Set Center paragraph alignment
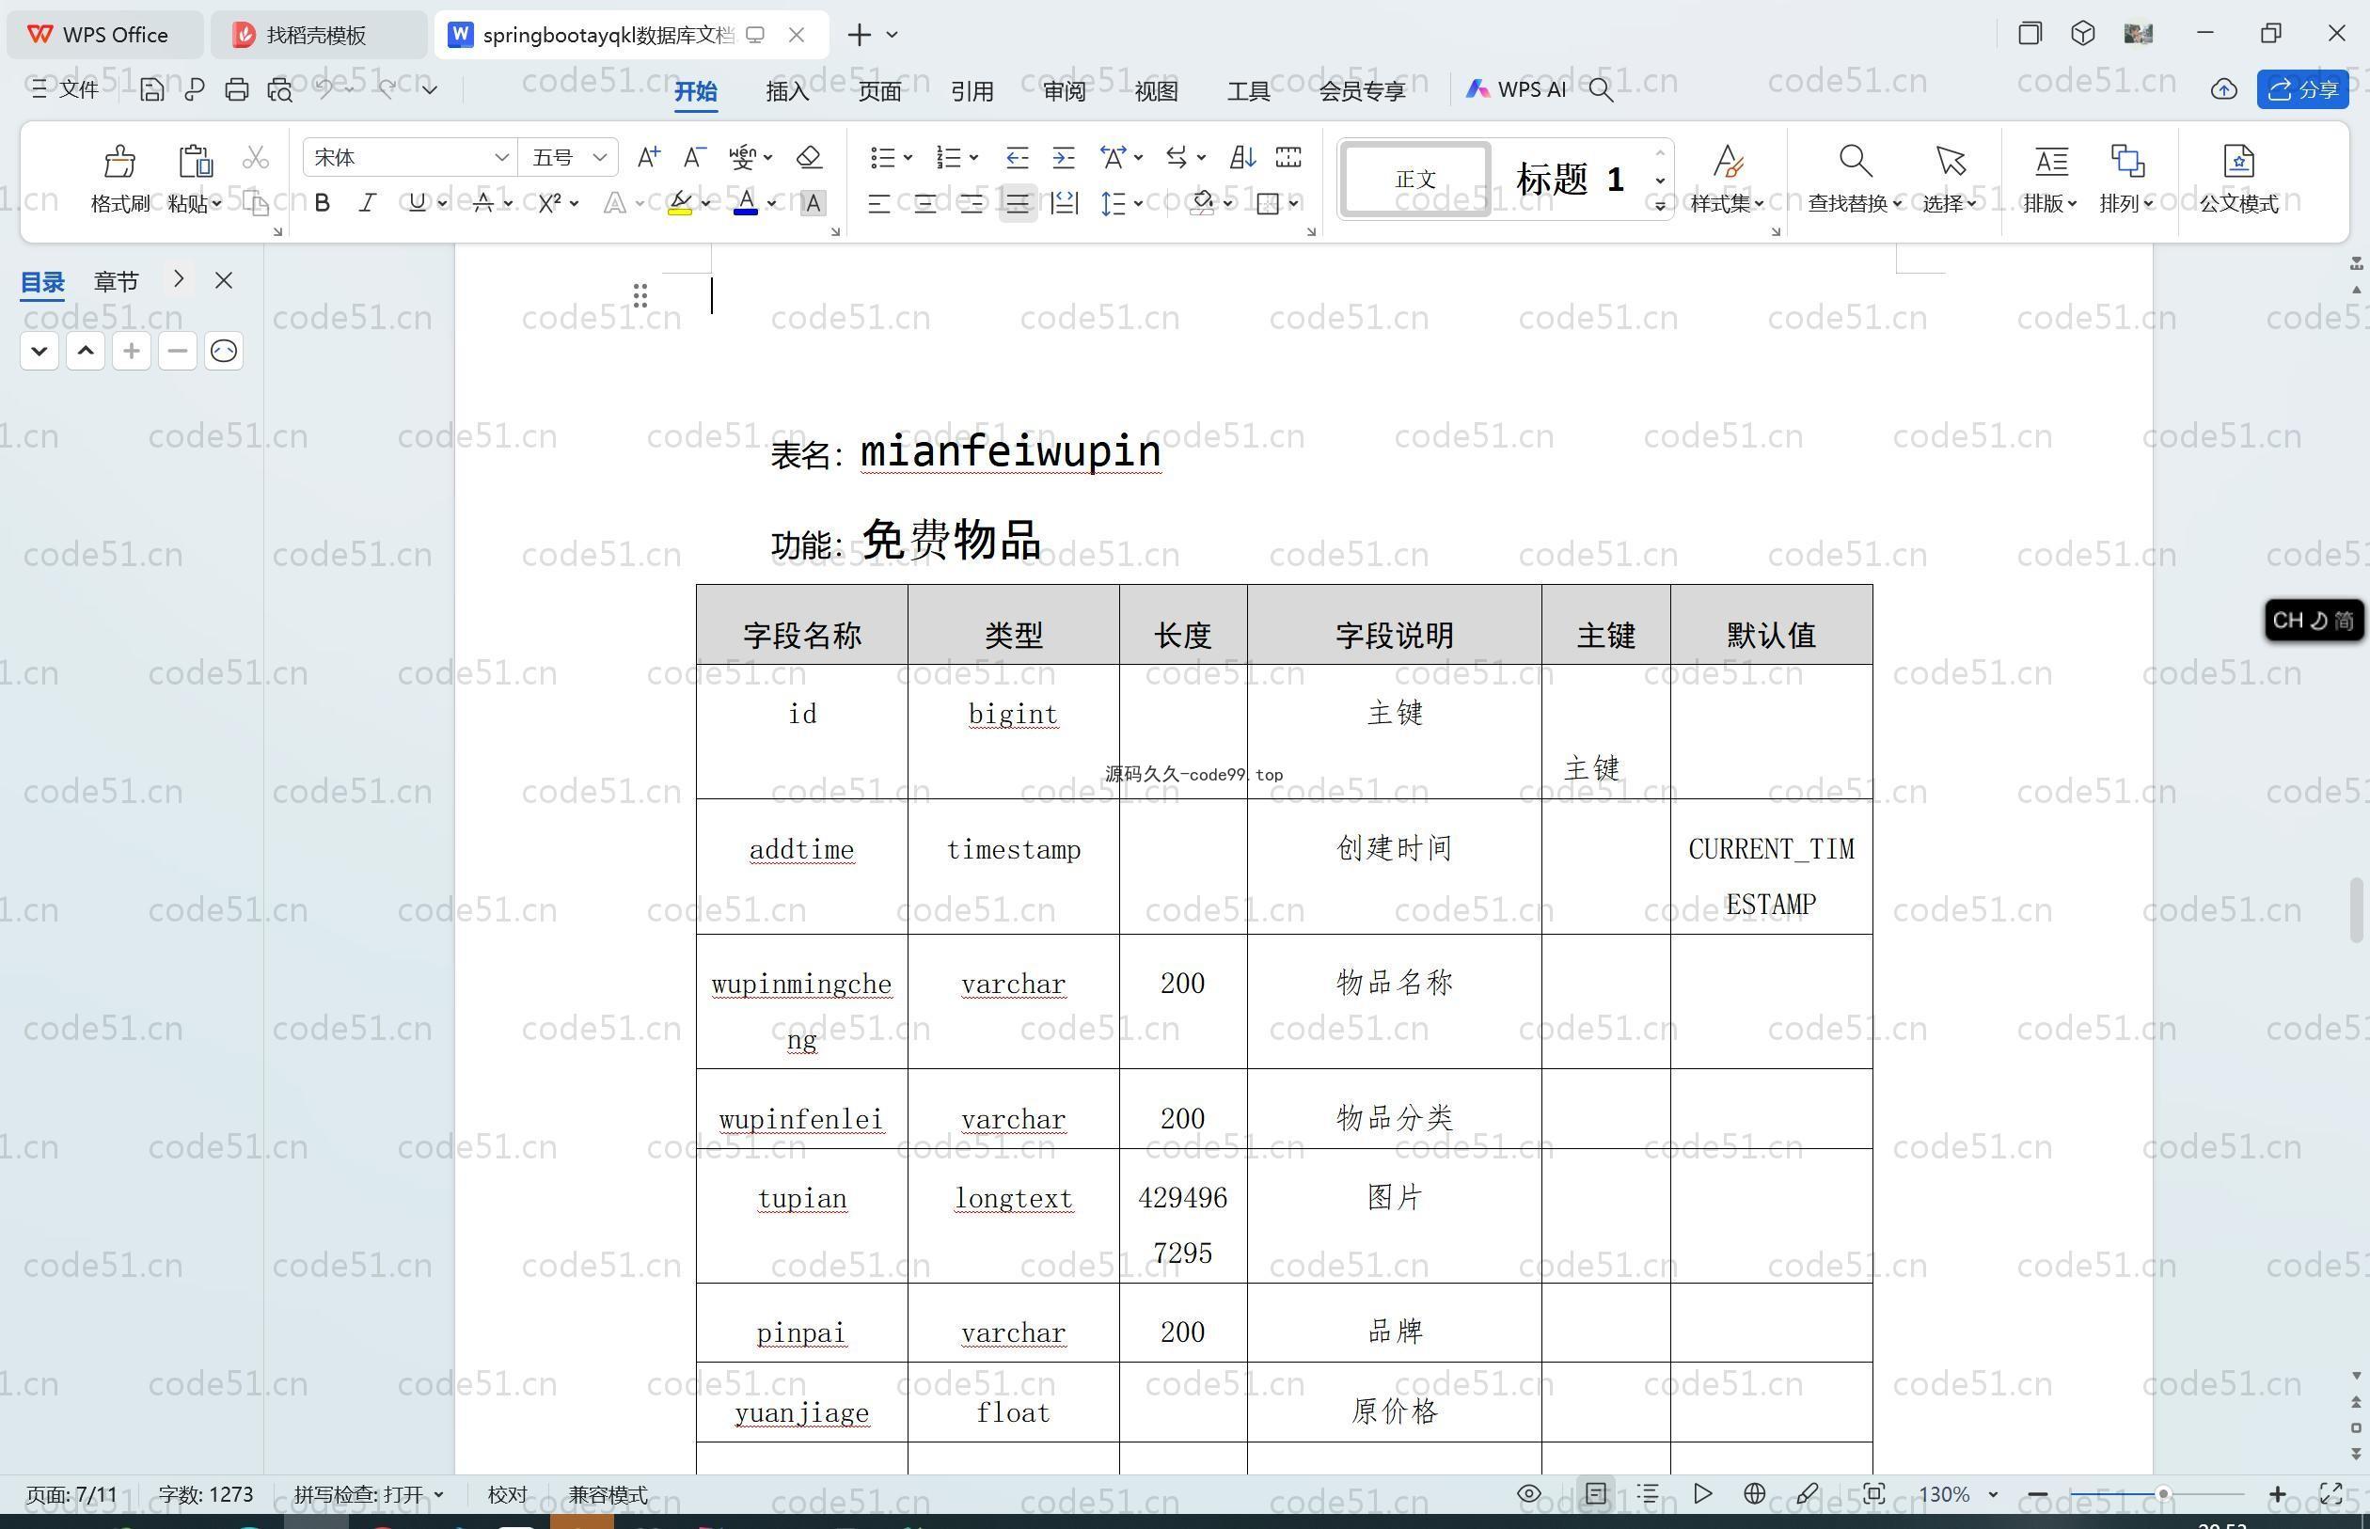The height and width of the screenshot is (1529, 2370). pyautogui.click(x=924, y=203)
